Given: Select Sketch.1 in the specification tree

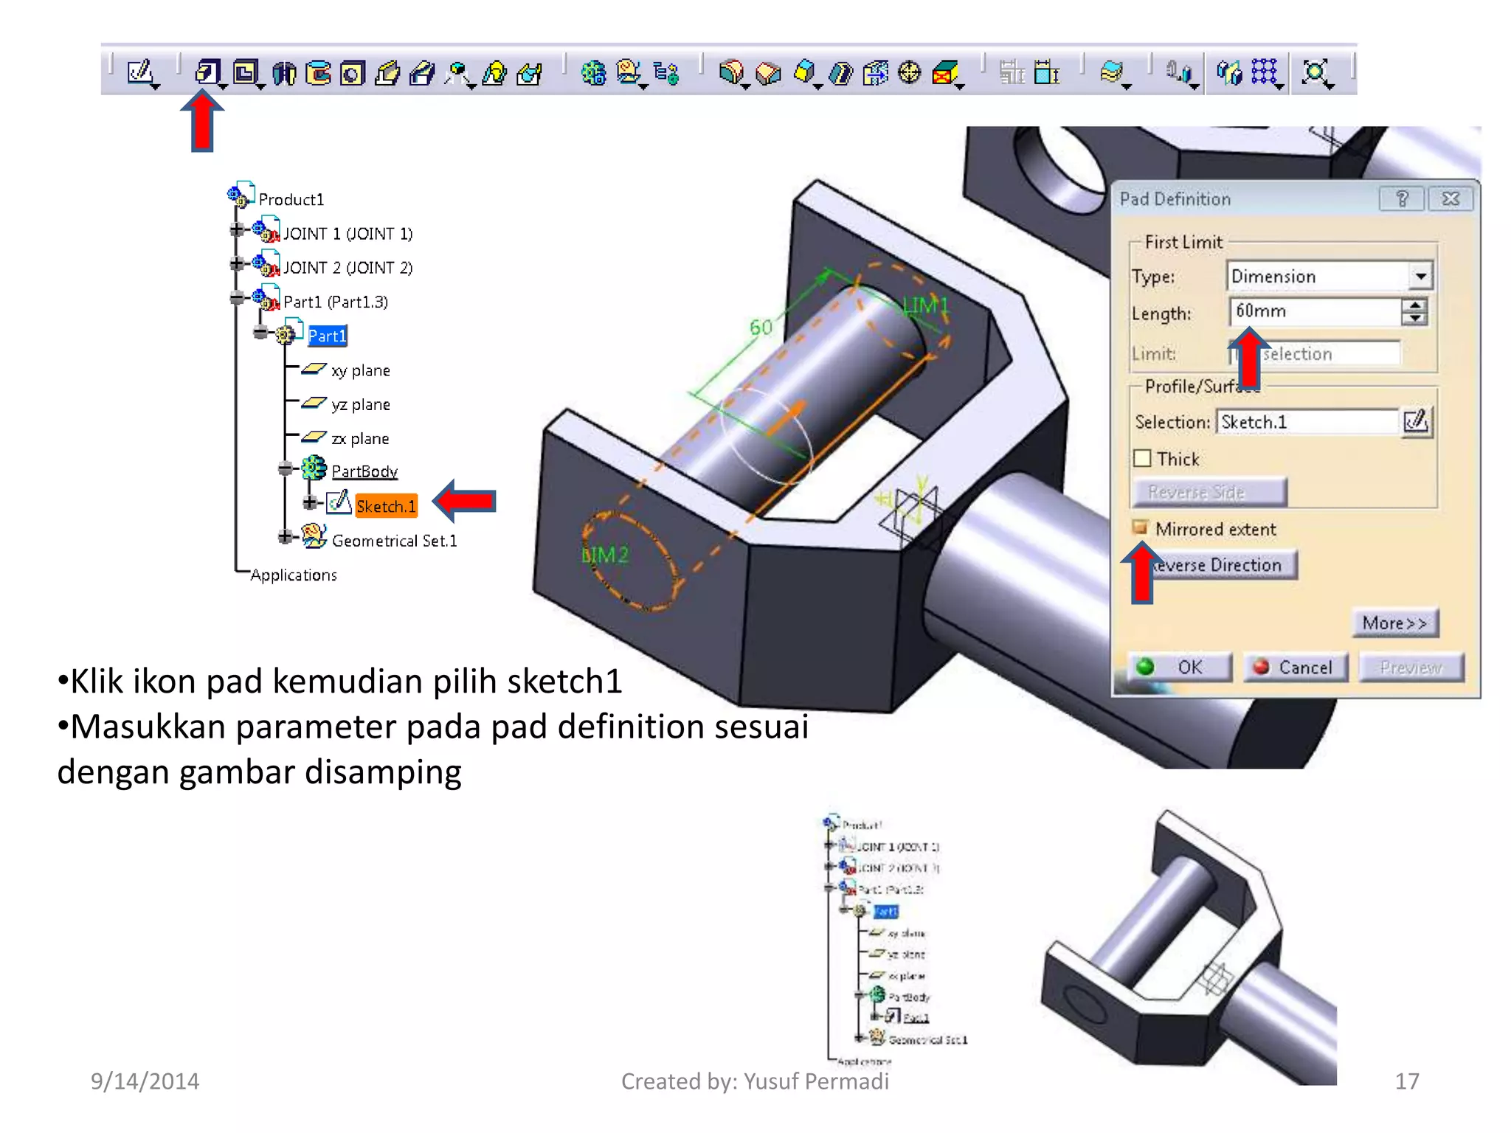Looking at the screenshot, I should tap(386, 506).
